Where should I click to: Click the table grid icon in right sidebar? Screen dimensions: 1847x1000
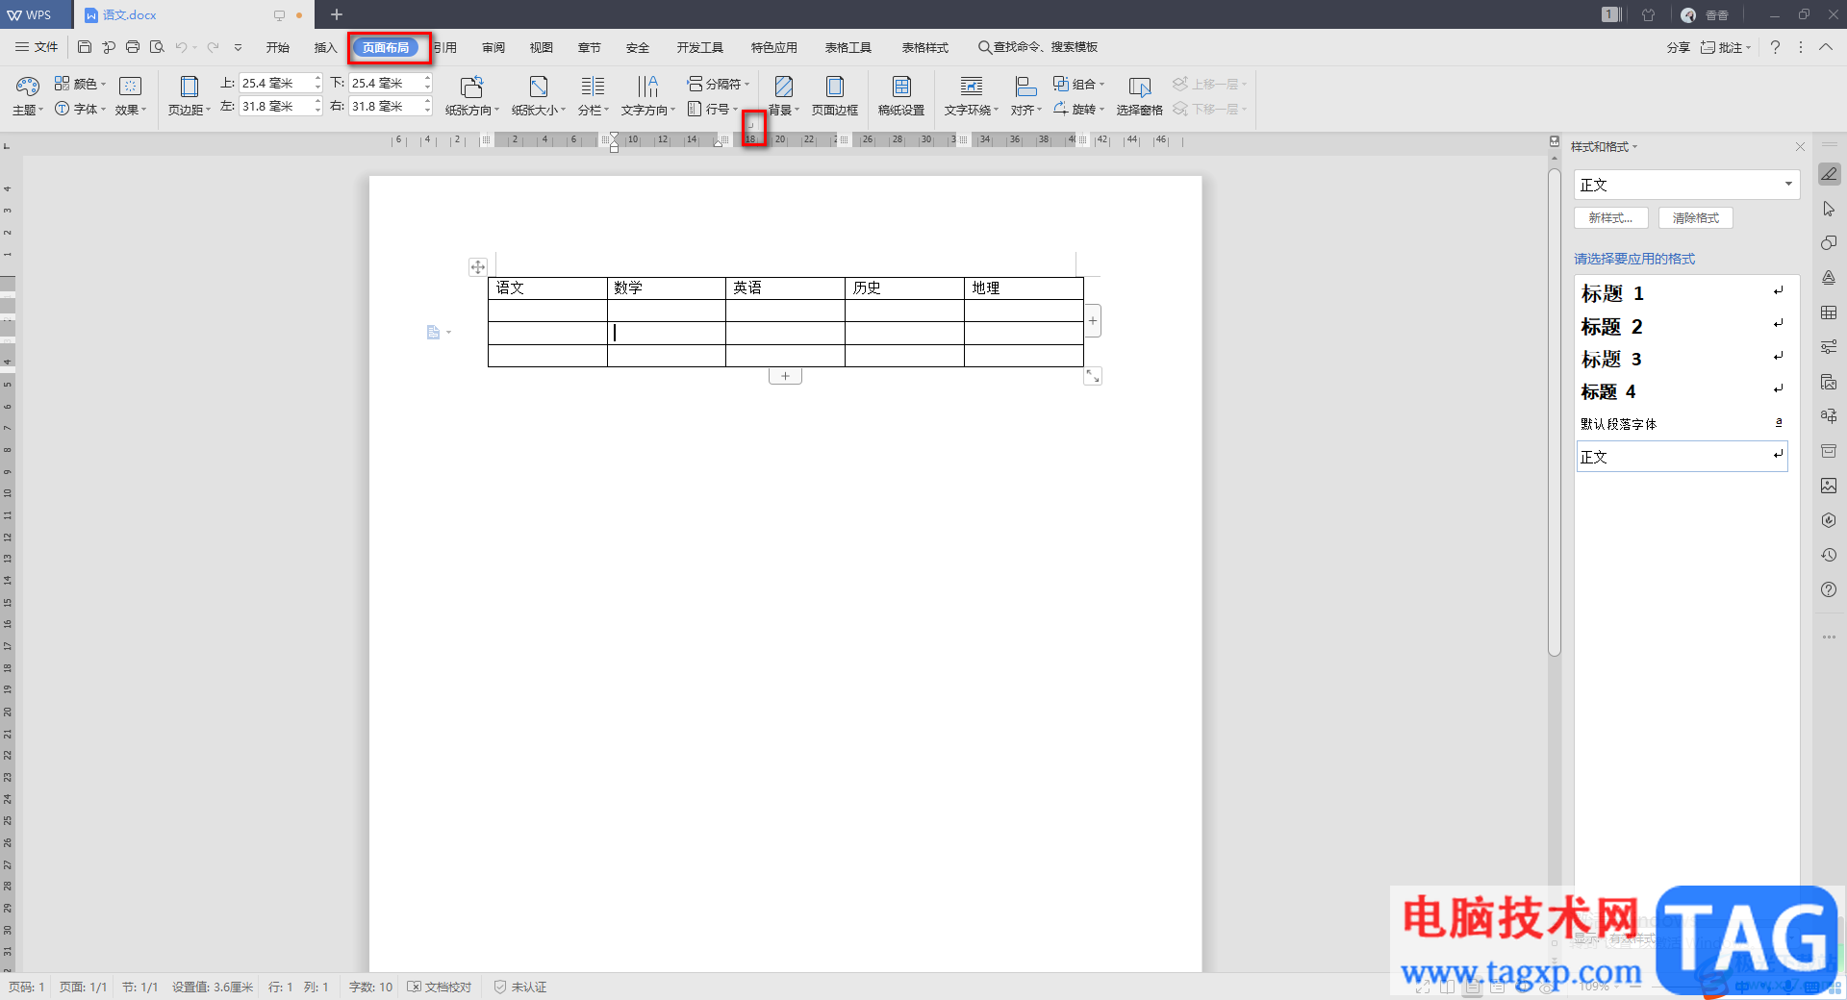point(1829,312)
